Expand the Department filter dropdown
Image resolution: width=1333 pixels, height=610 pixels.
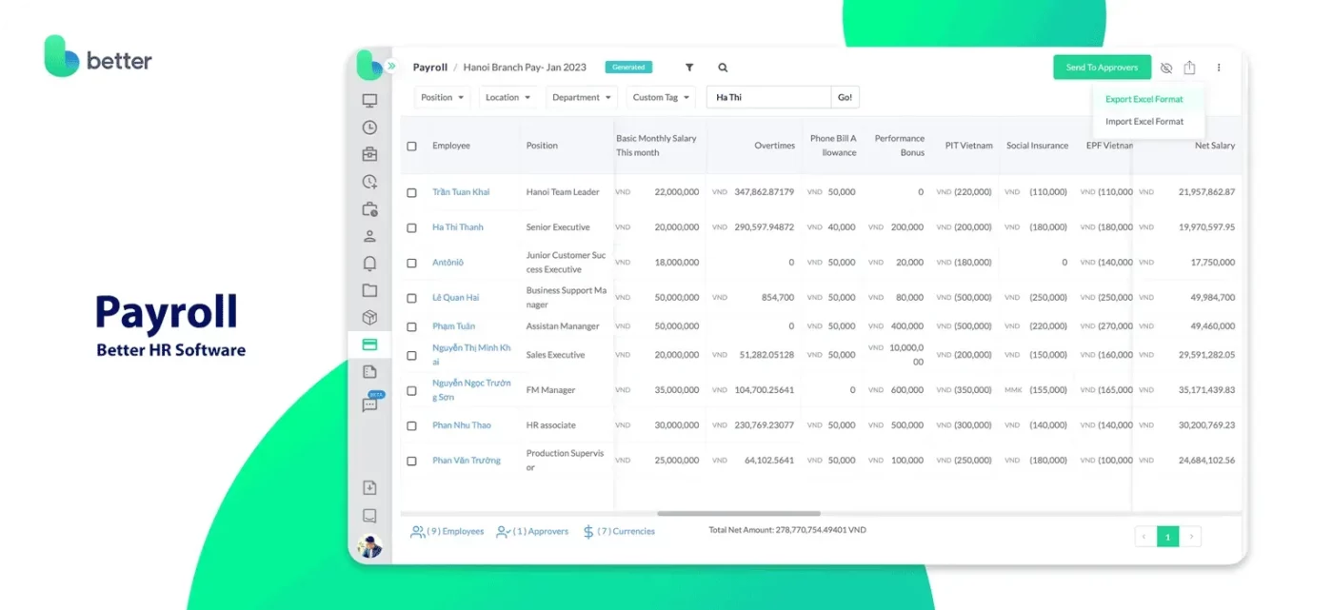pyautogui.click(x=582, y=97)
